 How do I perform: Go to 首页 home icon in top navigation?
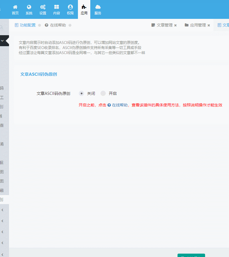coord(15,10)
